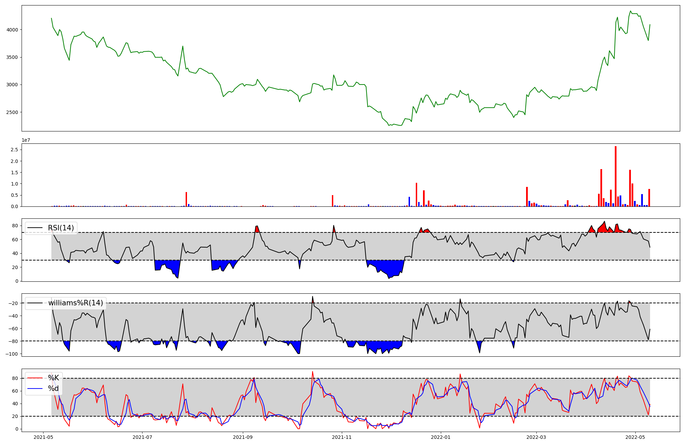
Task: Click the -100 Williams %R axis label
Action: [11, 354]
